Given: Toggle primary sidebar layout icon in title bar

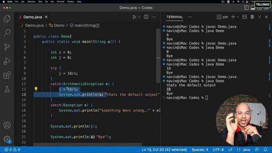Looking at the screenshot, I should pyautogui.click(x=246, y=8).
